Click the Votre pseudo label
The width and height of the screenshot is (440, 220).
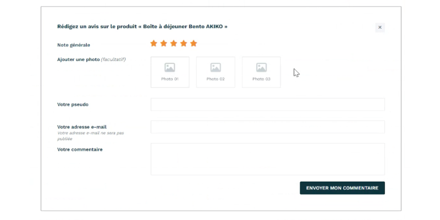73,105
